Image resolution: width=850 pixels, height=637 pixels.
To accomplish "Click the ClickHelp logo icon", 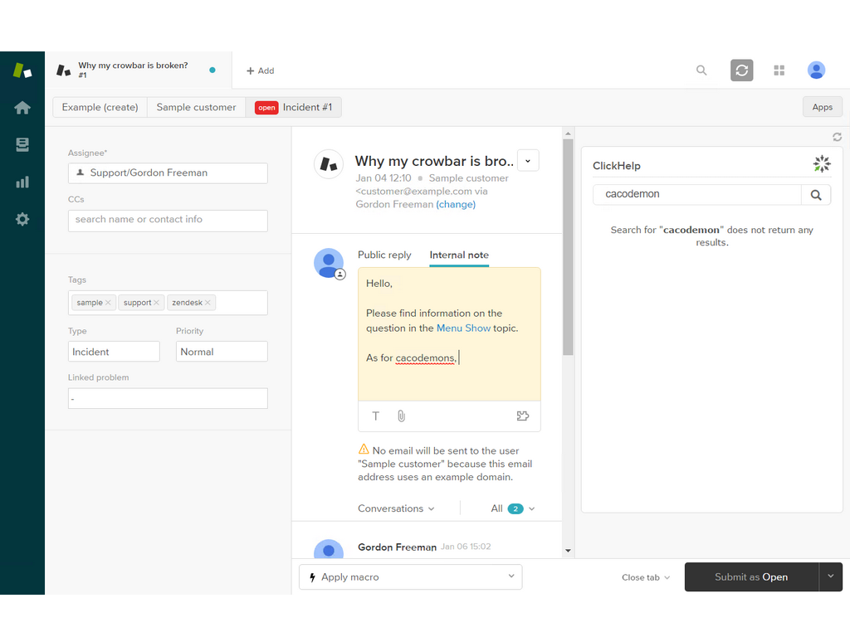I will 822,163.
